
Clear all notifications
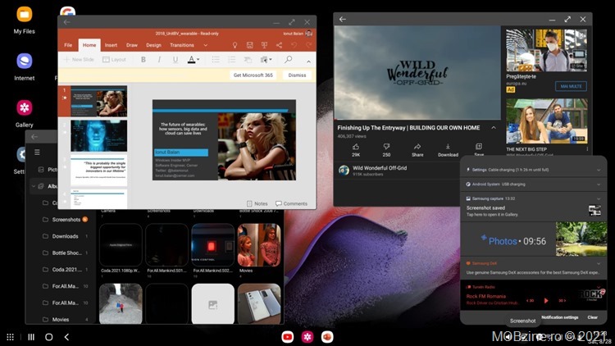[x=593, y=317]
